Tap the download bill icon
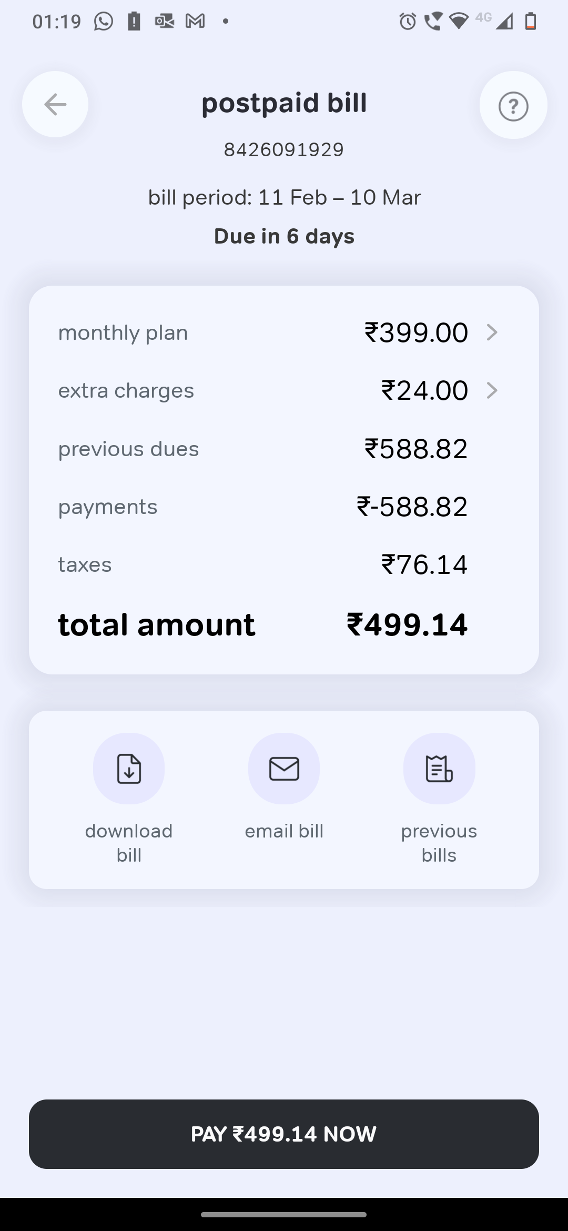This screenshot has width=568, height=1231. pyautogui.click(x=129, y=769)
